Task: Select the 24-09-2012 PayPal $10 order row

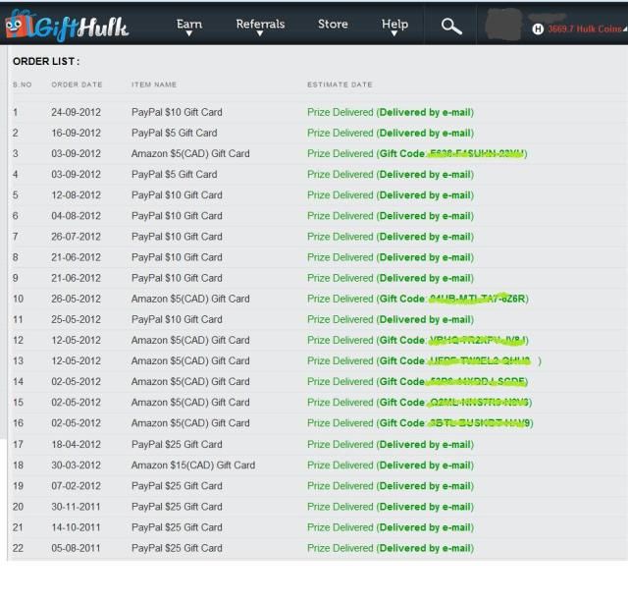Action: pos(177,112)
